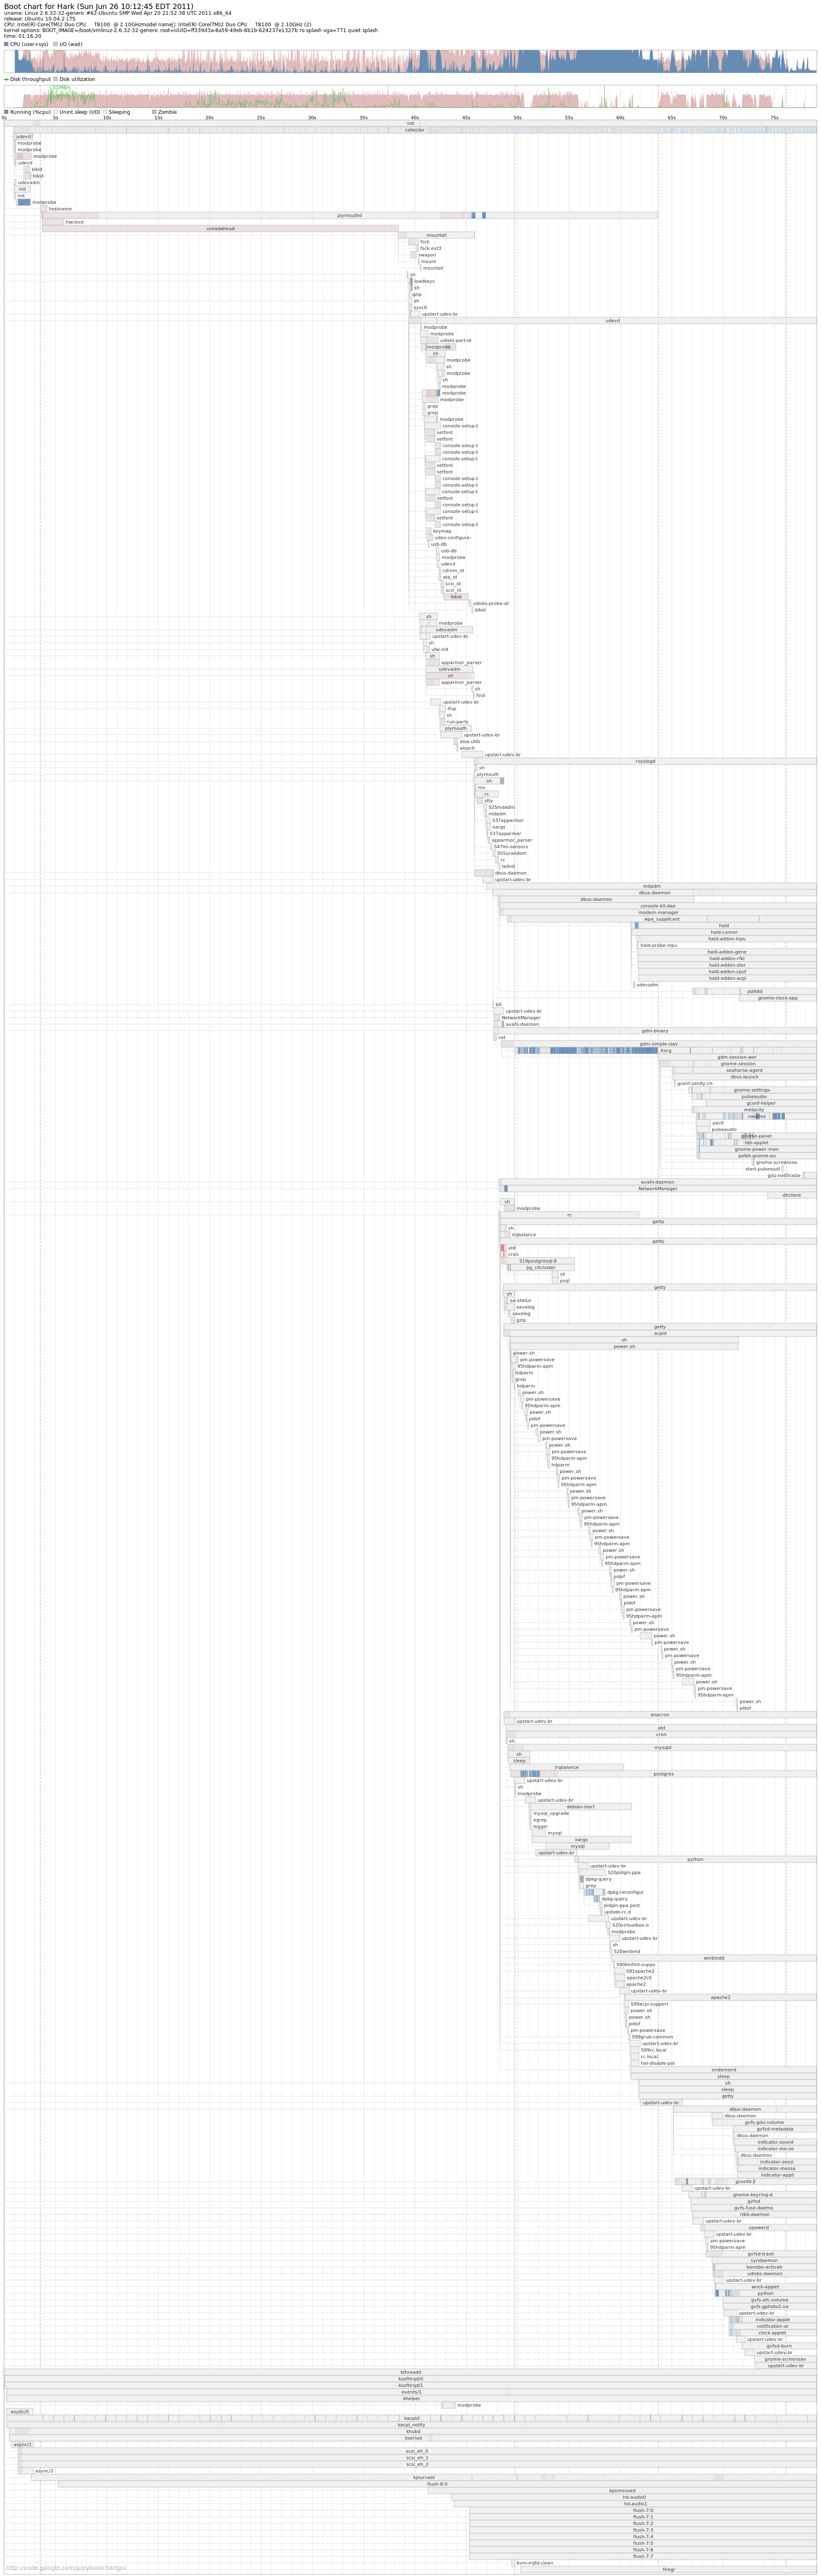This screenshot has height=2576, width=821.
Task: Select the ureadahead process bar
Action: pyautogui.click(x=220, y=228)
